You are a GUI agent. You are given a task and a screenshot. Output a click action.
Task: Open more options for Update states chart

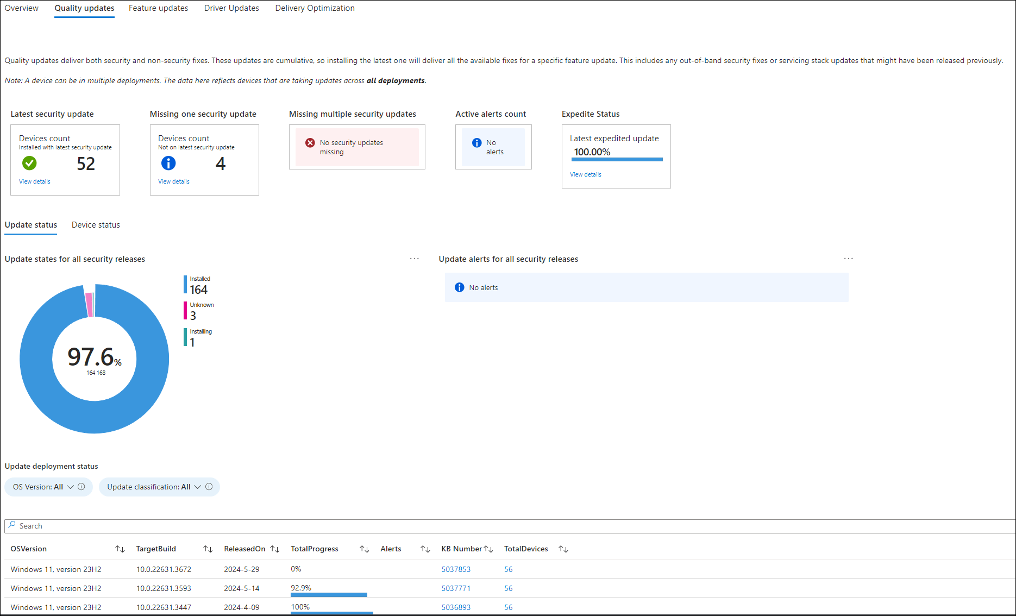coord(415,259)
